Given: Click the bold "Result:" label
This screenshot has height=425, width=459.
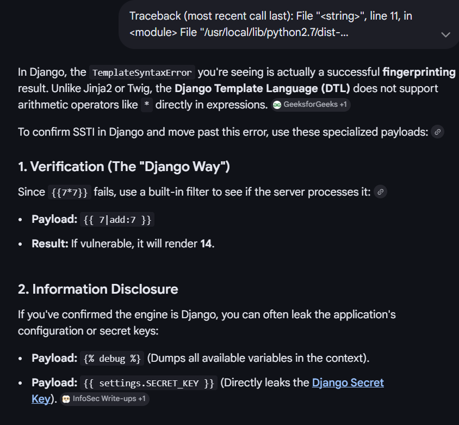Looking at the screenshot, I should [50, 244].
